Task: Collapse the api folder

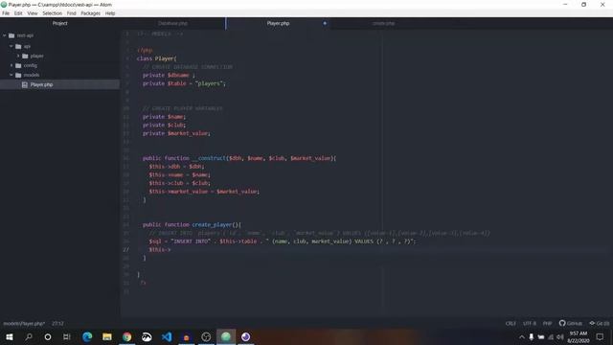Action: 11,46
